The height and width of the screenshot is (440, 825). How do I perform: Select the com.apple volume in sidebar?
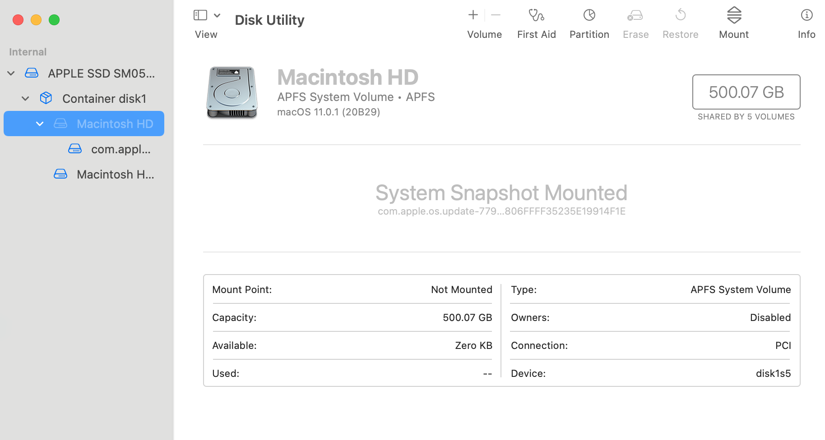(x=121, y=149)
